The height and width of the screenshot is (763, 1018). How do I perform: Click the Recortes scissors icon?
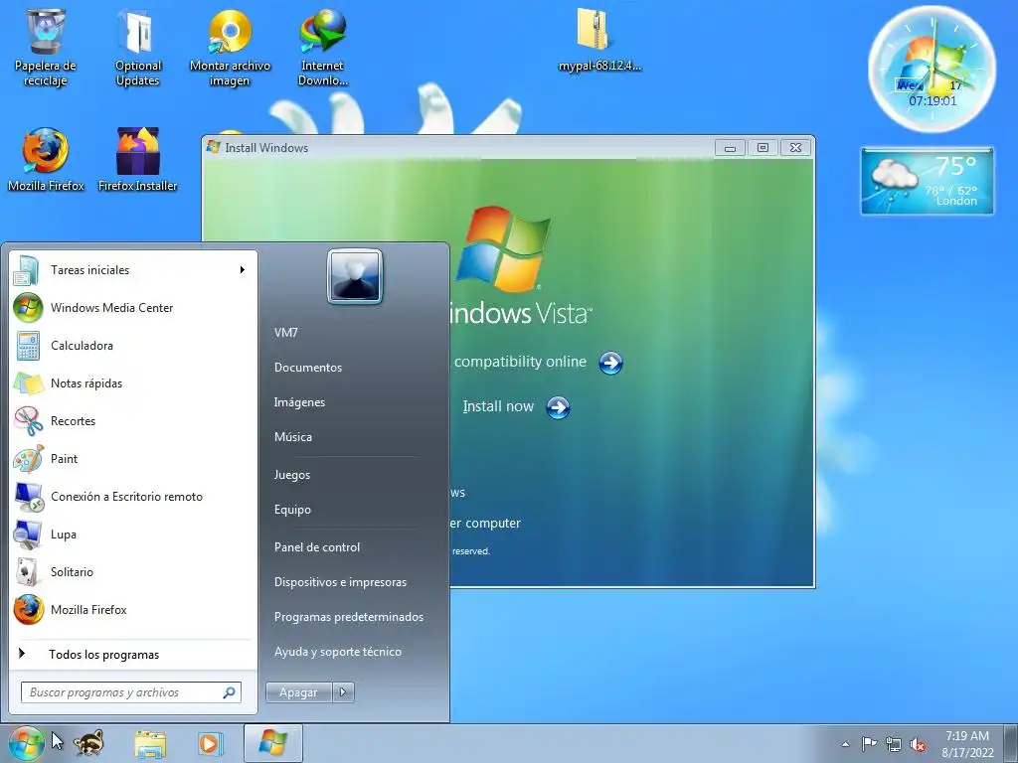tap(29, 420)
